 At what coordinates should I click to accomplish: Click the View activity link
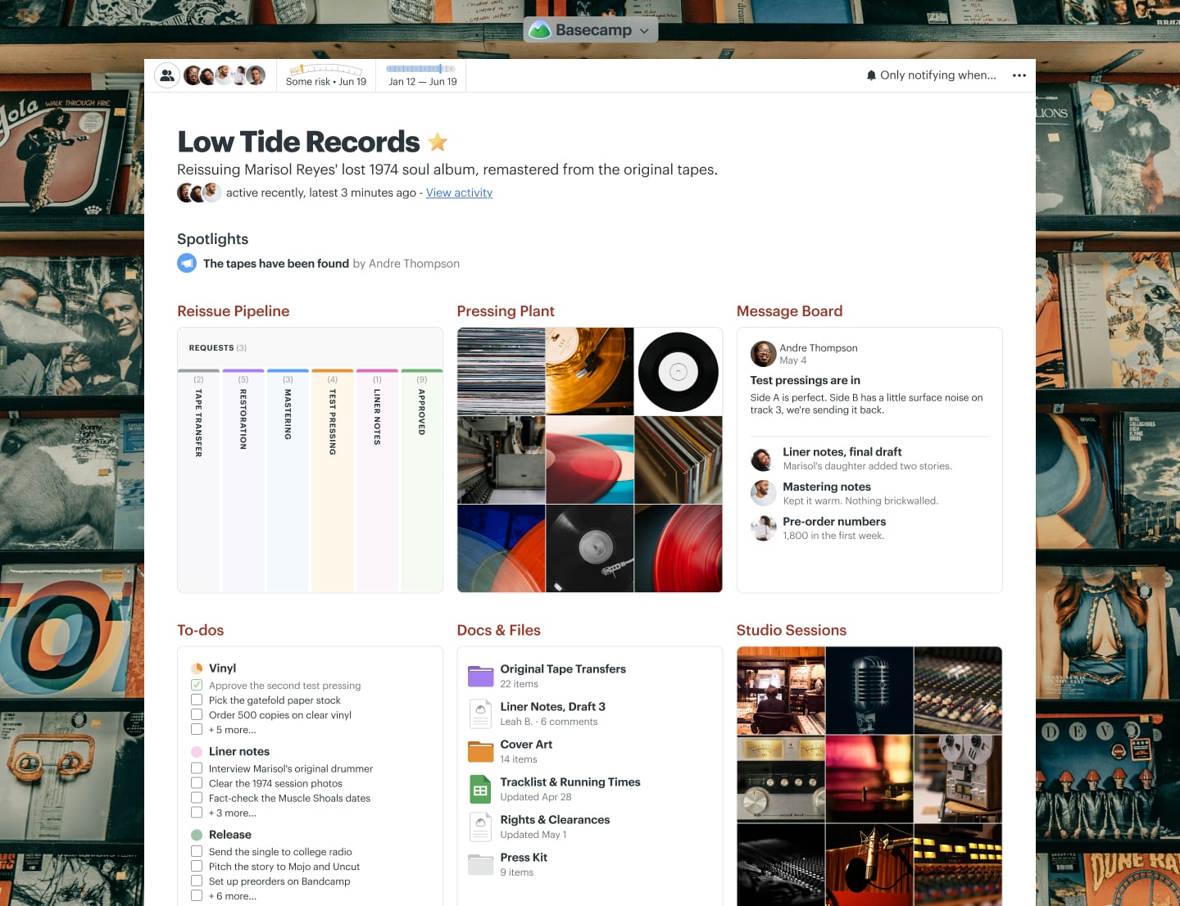coord(459,193)
